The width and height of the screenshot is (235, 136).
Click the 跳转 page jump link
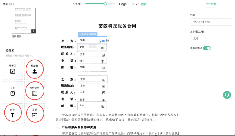[x=144, y=4]
